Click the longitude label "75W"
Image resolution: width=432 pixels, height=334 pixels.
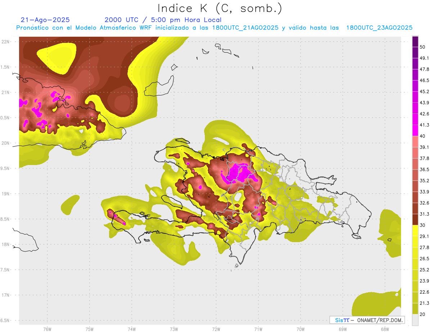pyautogui.click(x=89, y=329)
